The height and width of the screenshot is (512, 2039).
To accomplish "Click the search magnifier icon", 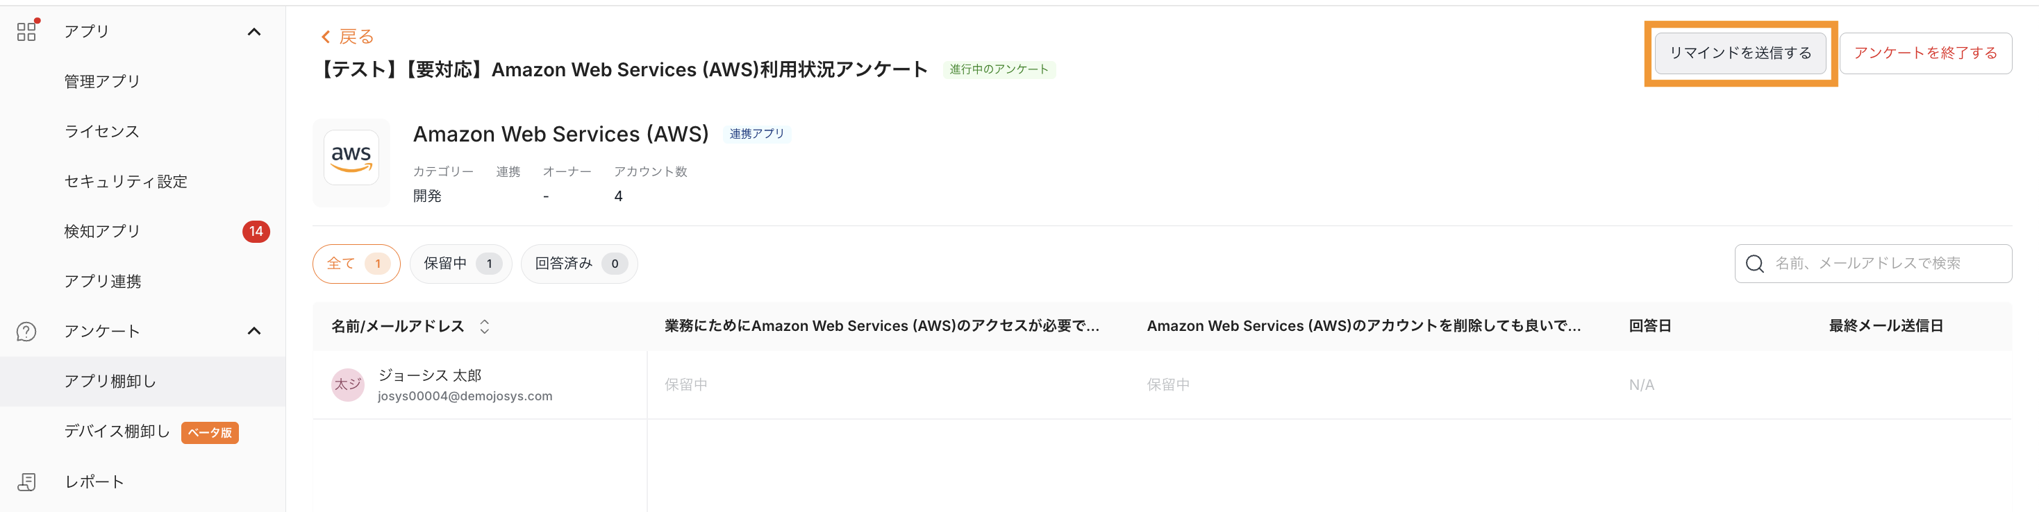I will (x=1754, y=264).
